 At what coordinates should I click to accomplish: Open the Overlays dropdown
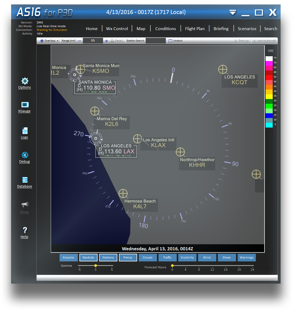[x=48, y=40]
